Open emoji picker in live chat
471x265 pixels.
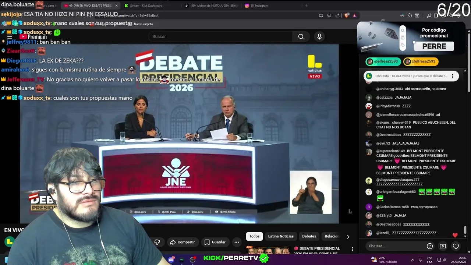(430, 246)
